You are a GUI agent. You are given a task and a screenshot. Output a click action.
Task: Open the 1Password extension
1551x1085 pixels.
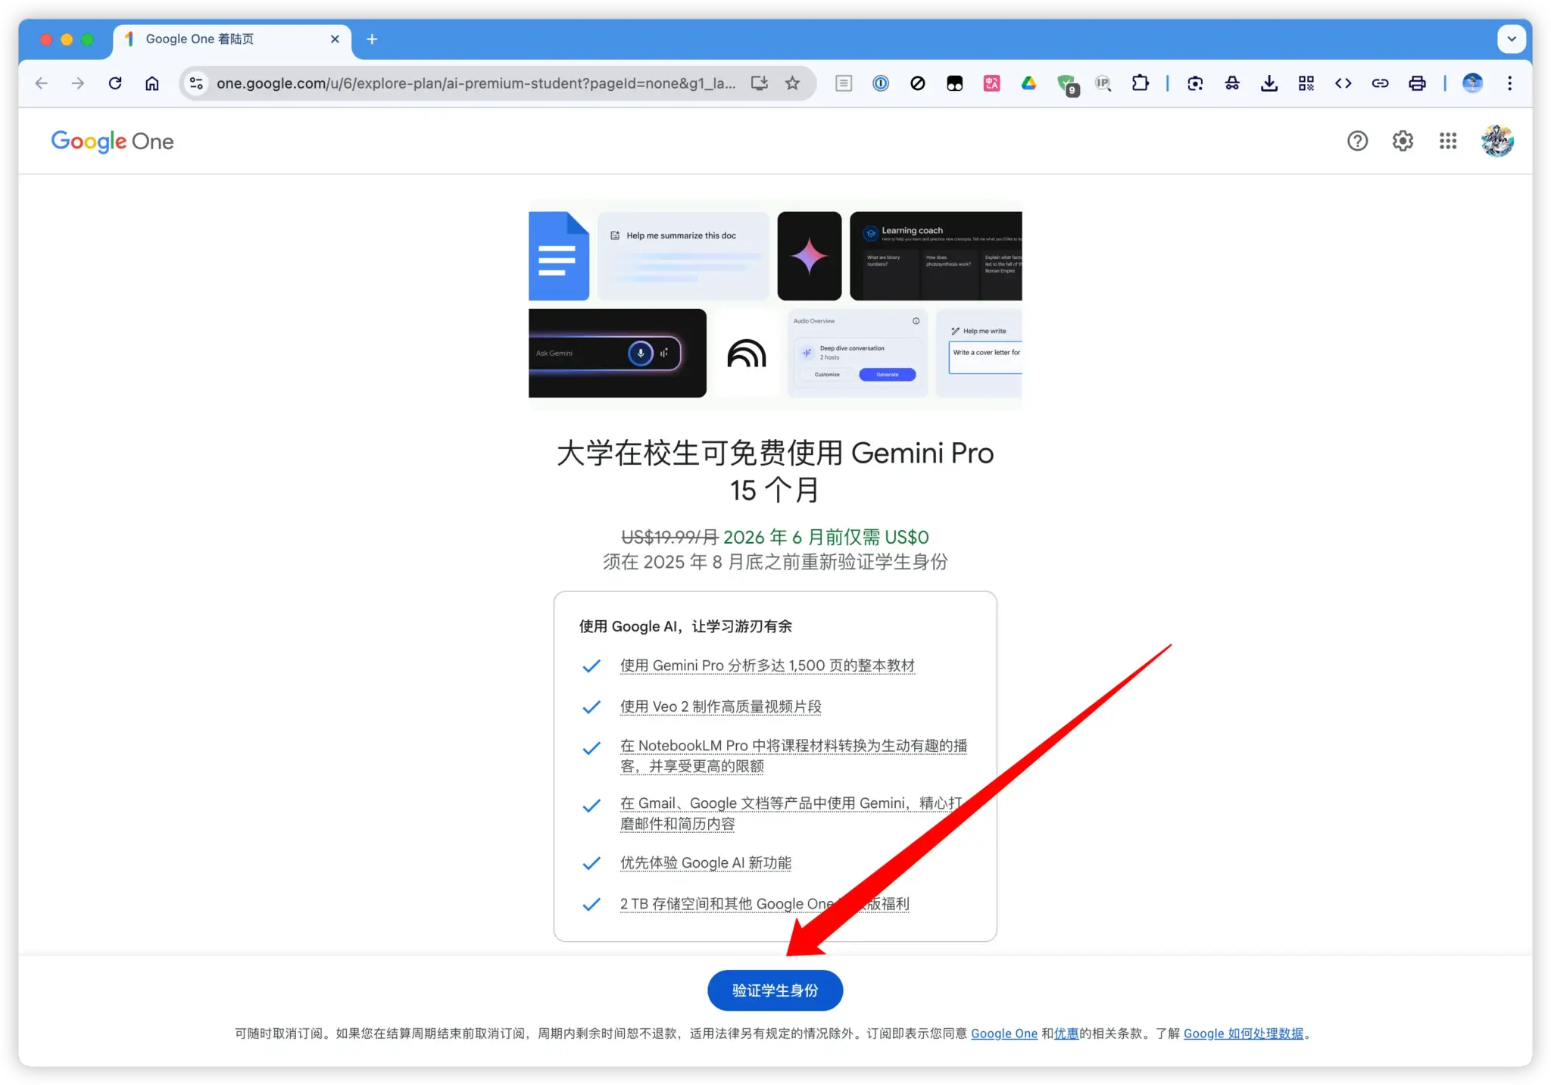[x=879, y=83]
